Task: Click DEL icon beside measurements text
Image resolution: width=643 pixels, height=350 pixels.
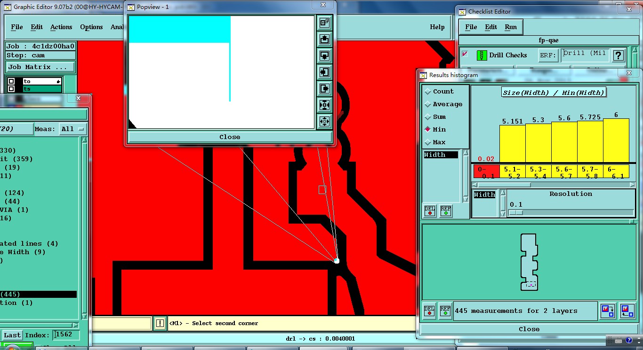Action: [429, 311]
